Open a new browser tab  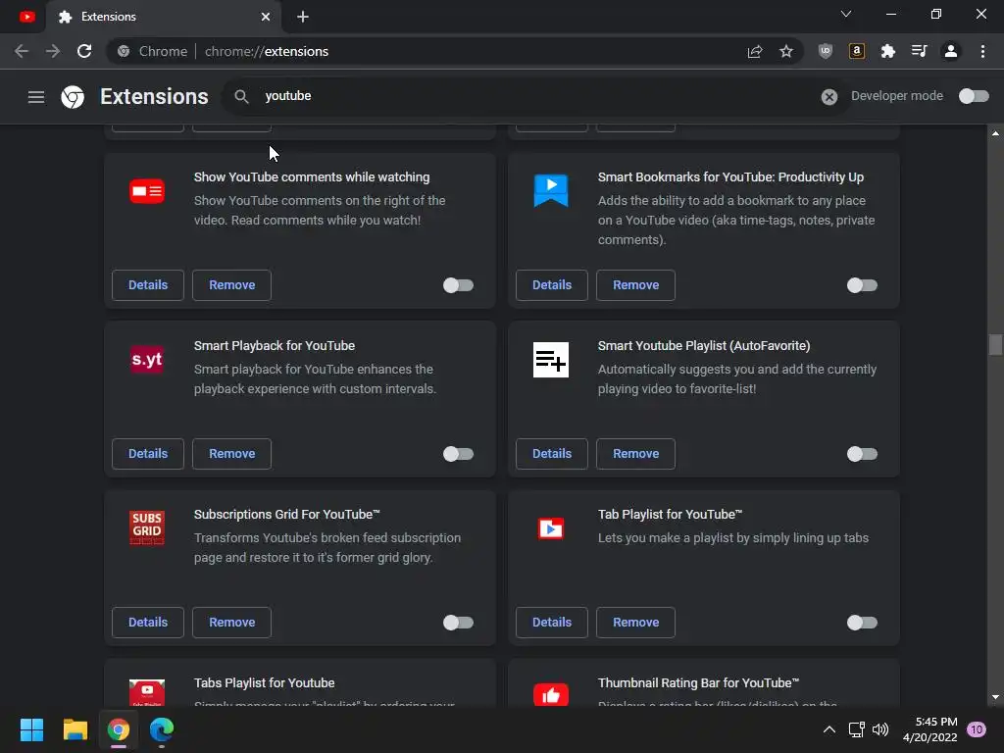pyautogui.click(x=303, y=17)
